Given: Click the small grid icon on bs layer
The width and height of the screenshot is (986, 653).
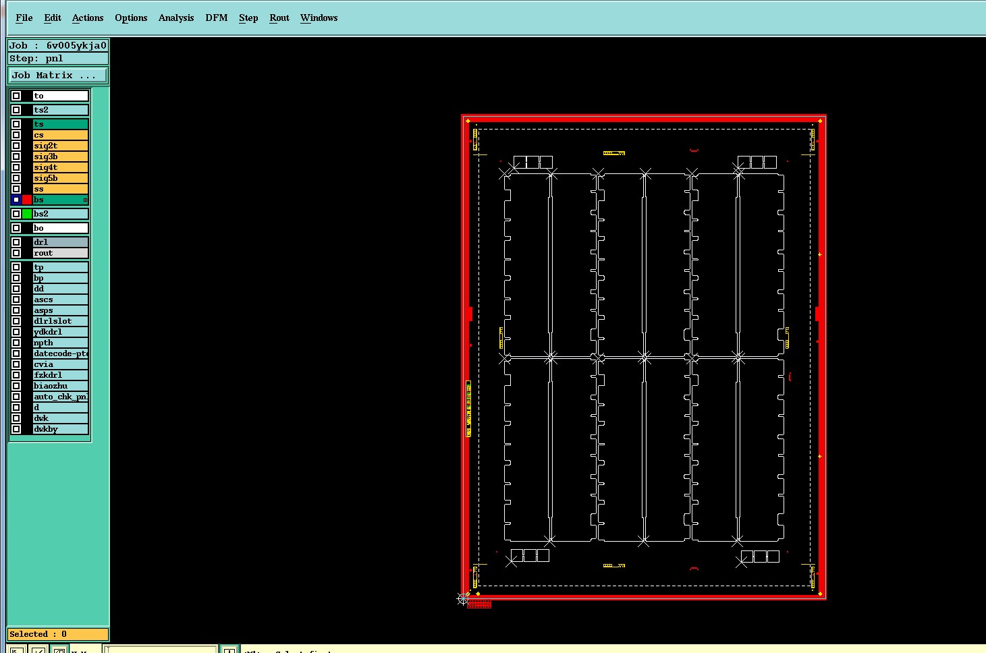Looking at the screenshot, I should click(x=85, y=200).
